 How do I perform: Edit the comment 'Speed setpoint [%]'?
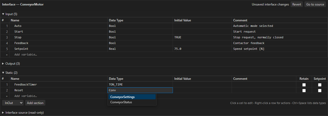[x=280, y=49]
